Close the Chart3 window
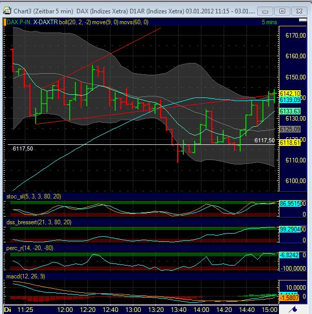 299,11
